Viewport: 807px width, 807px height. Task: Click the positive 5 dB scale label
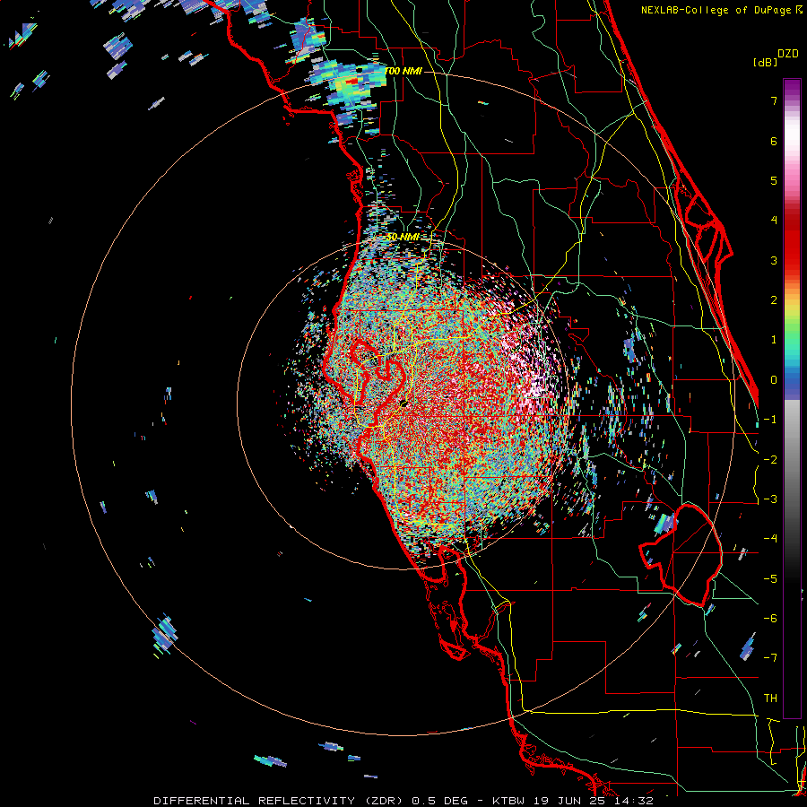pos(774,180)
